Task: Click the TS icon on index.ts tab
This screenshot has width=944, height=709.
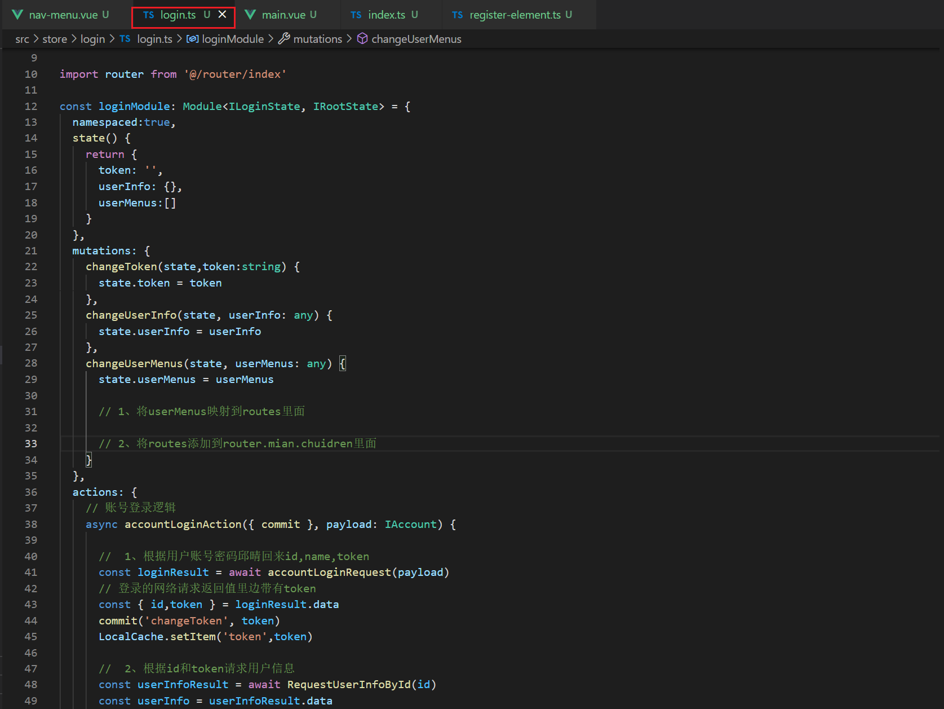Action: (356, 15)
